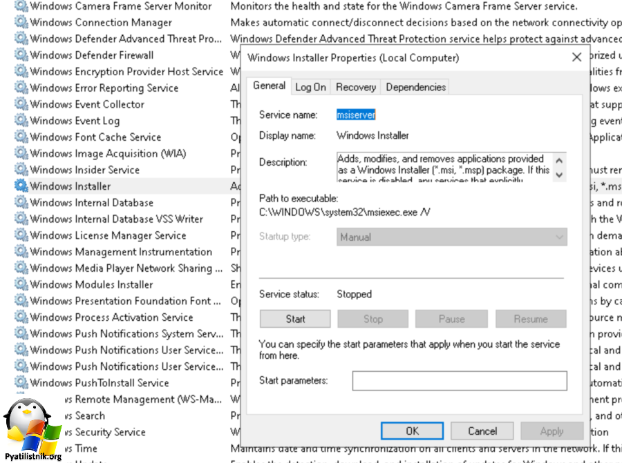This screenshot has height=463, width=622.
Task: Close the Windows Installer Properties dialog
Action: [576, 58]
